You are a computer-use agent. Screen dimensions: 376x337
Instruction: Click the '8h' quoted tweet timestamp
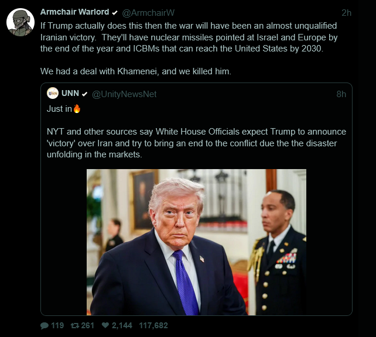coord(341,94)
